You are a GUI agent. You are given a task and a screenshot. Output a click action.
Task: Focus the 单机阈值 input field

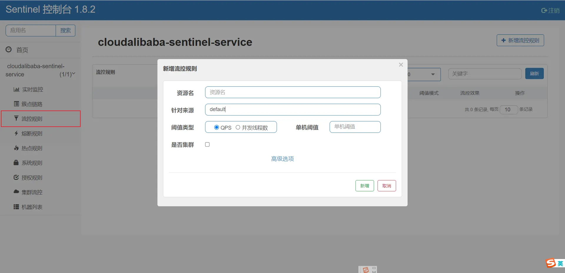click(355, 127)
